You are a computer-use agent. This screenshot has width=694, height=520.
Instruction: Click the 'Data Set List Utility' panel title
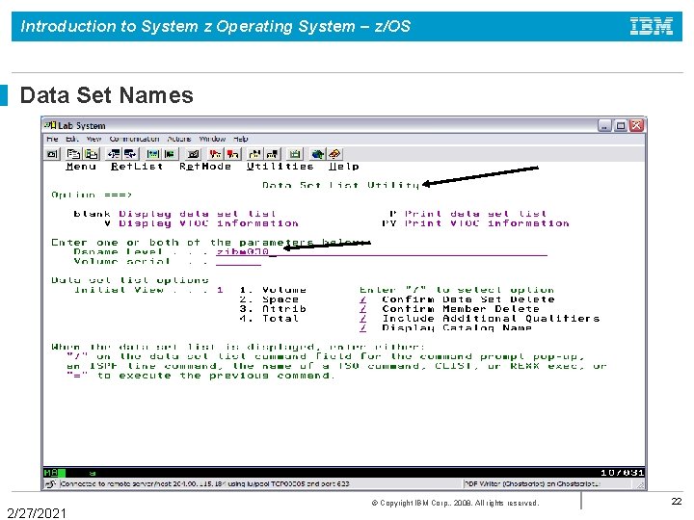(341, 185)
